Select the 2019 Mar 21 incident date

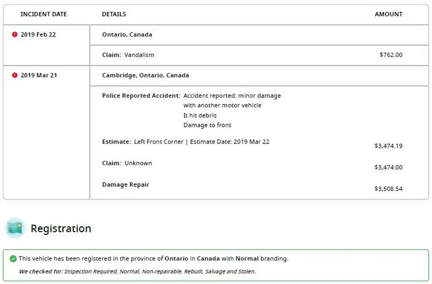pos(39,75)
